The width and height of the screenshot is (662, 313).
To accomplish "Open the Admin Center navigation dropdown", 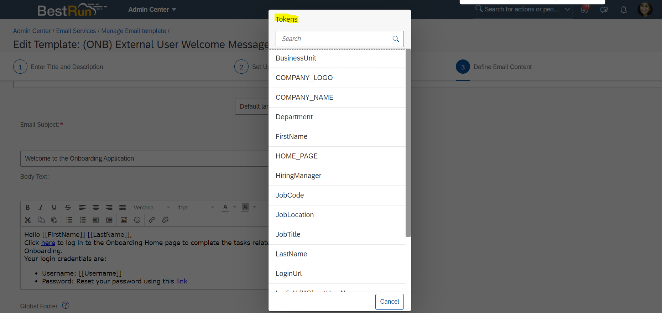I will [x=152, y=10].
